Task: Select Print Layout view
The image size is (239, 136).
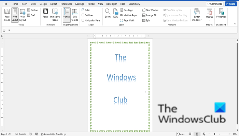Action: tap(15, 15)
